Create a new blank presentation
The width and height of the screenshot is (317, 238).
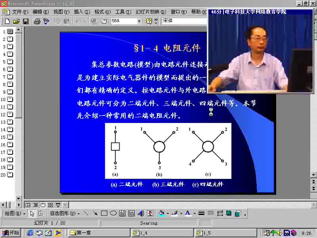[7, 21]
